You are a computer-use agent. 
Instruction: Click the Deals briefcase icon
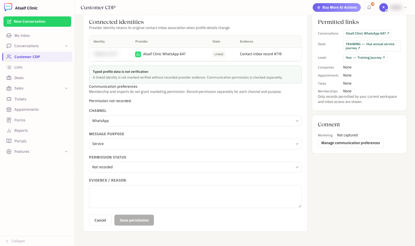point(9,78)
